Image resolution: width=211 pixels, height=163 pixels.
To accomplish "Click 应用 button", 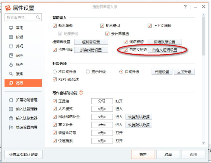I will (x=194, y=154).
